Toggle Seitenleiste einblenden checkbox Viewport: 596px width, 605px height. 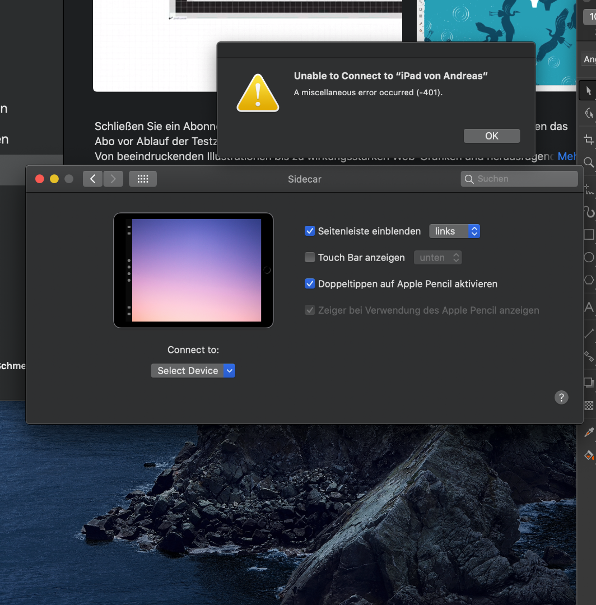(310, 231)
